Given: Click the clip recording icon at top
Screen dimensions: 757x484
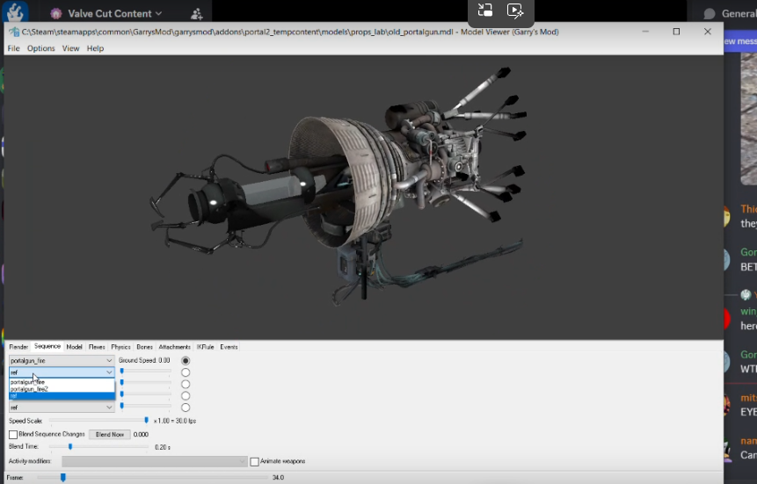Looking at the screenshot, I should pos(515,11).
